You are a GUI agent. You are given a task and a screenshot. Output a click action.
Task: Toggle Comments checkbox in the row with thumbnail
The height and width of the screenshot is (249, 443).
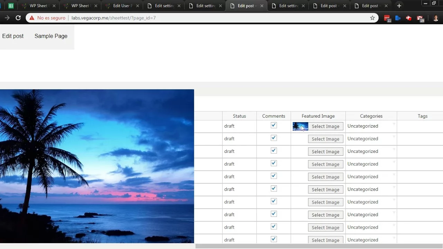pyautogui.click(x=274, y=125)
